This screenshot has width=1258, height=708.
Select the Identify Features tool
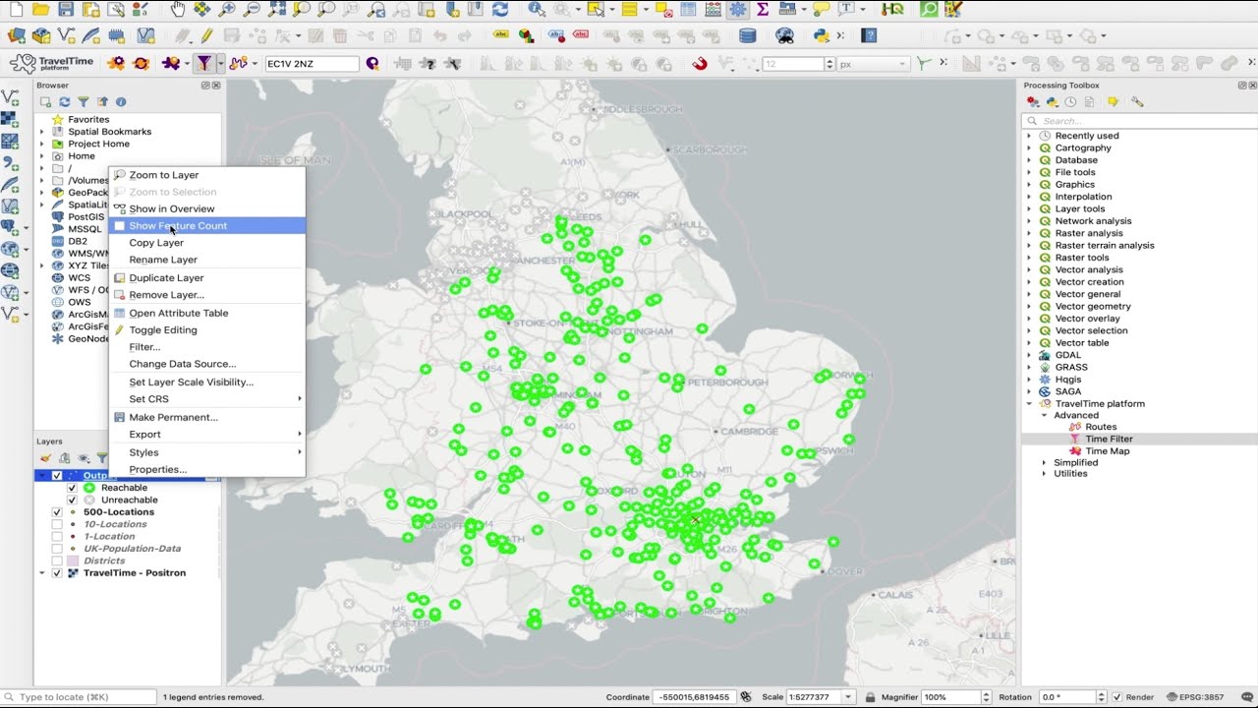pyautogui.click(x=537, y=9)
